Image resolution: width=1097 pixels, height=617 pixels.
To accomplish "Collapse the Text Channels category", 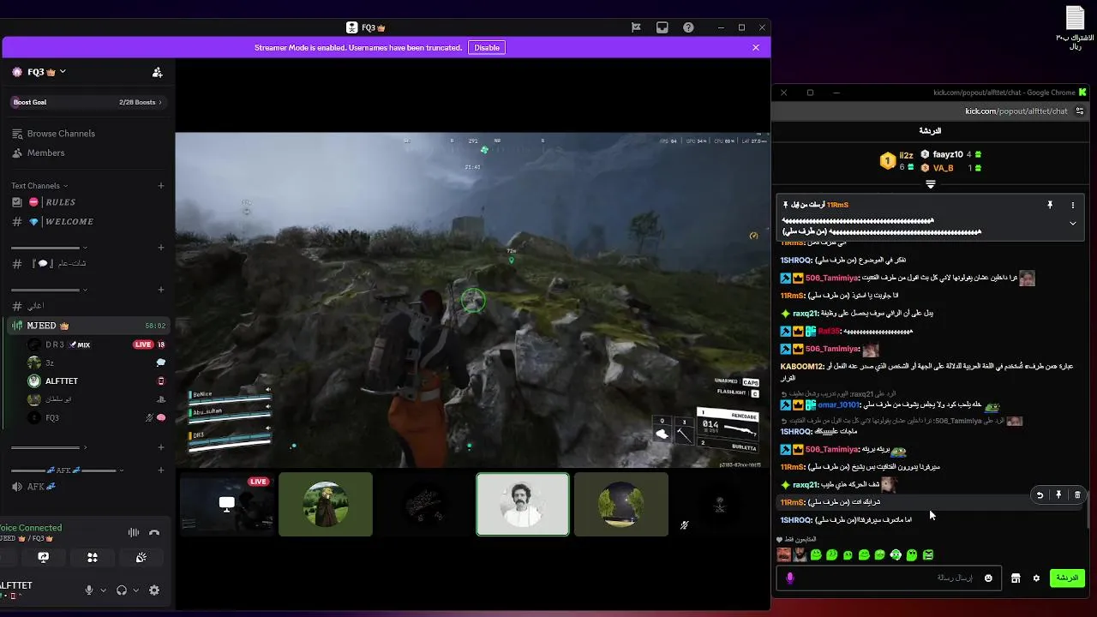I will (39, 185).
